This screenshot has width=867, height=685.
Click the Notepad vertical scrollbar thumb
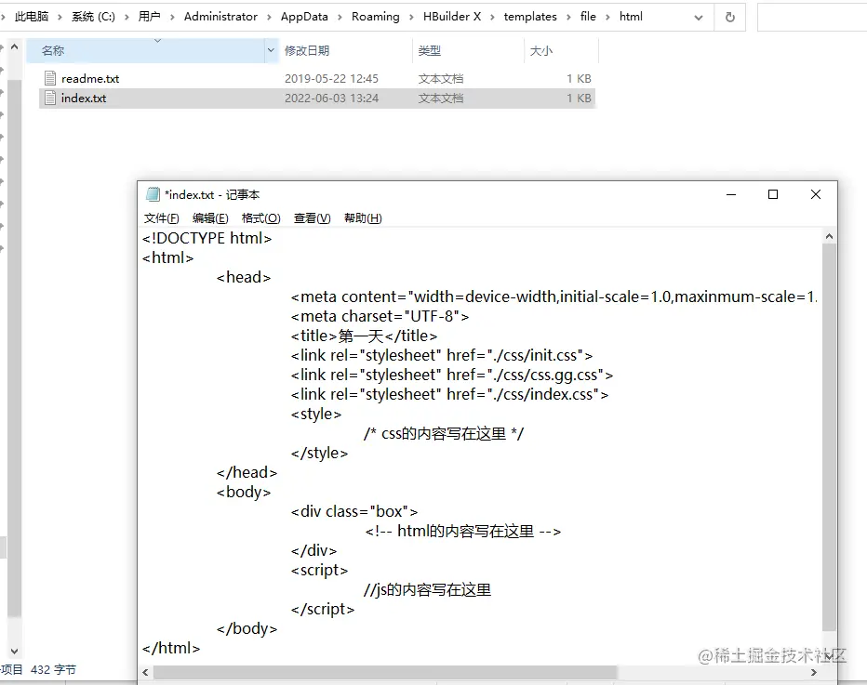click(829, 437)
